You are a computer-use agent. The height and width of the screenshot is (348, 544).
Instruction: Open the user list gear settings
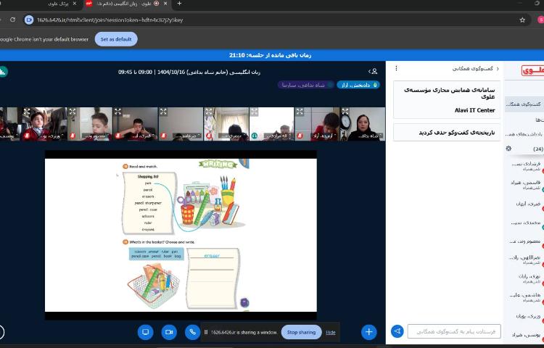pyautogui.click(x=508, y=149)
